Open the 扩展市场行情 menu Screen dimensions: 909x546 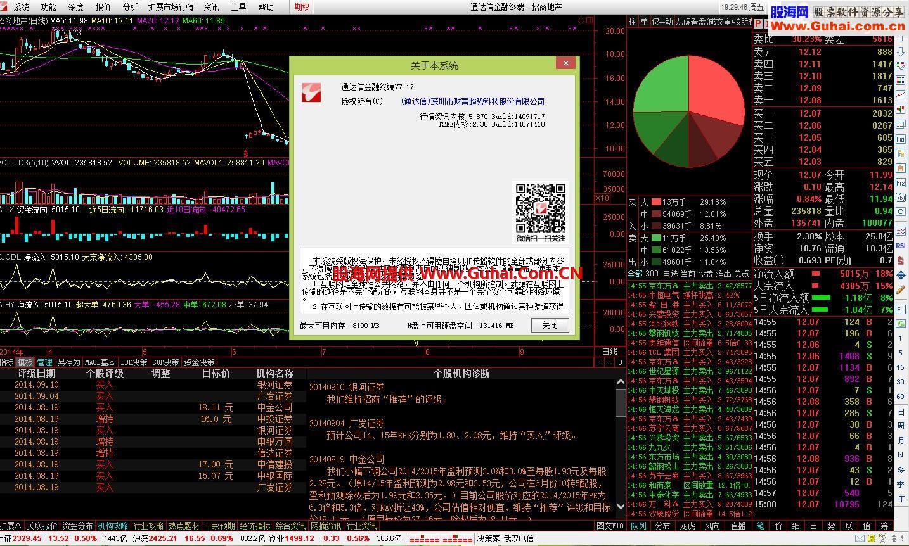click(171, 7)
